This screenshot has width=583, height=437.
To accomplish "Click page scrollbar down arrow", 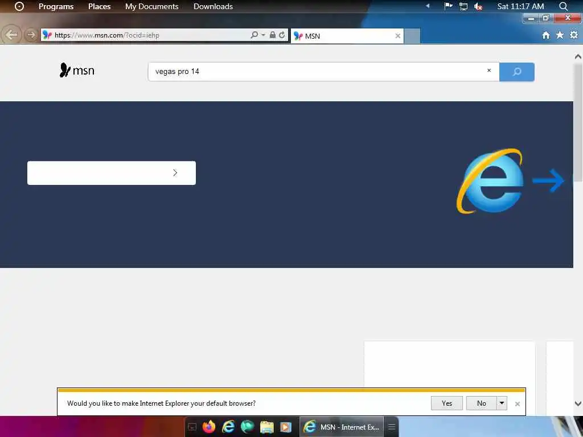I will [578, 403].
